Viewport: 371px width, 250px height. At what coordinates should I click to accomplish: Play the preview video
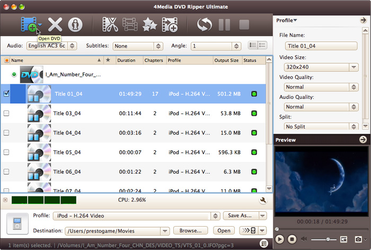pyautogui.click(x=279, y=239)
